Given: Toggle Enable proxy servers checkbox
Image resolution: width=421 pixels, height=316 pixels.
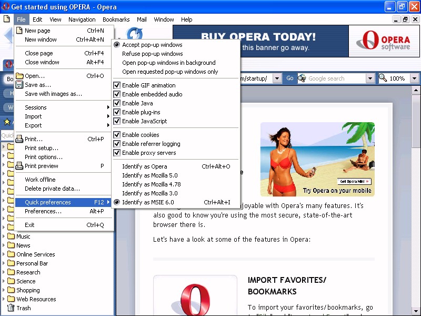Looking at the screenshot, I should (x=117, y=153).
